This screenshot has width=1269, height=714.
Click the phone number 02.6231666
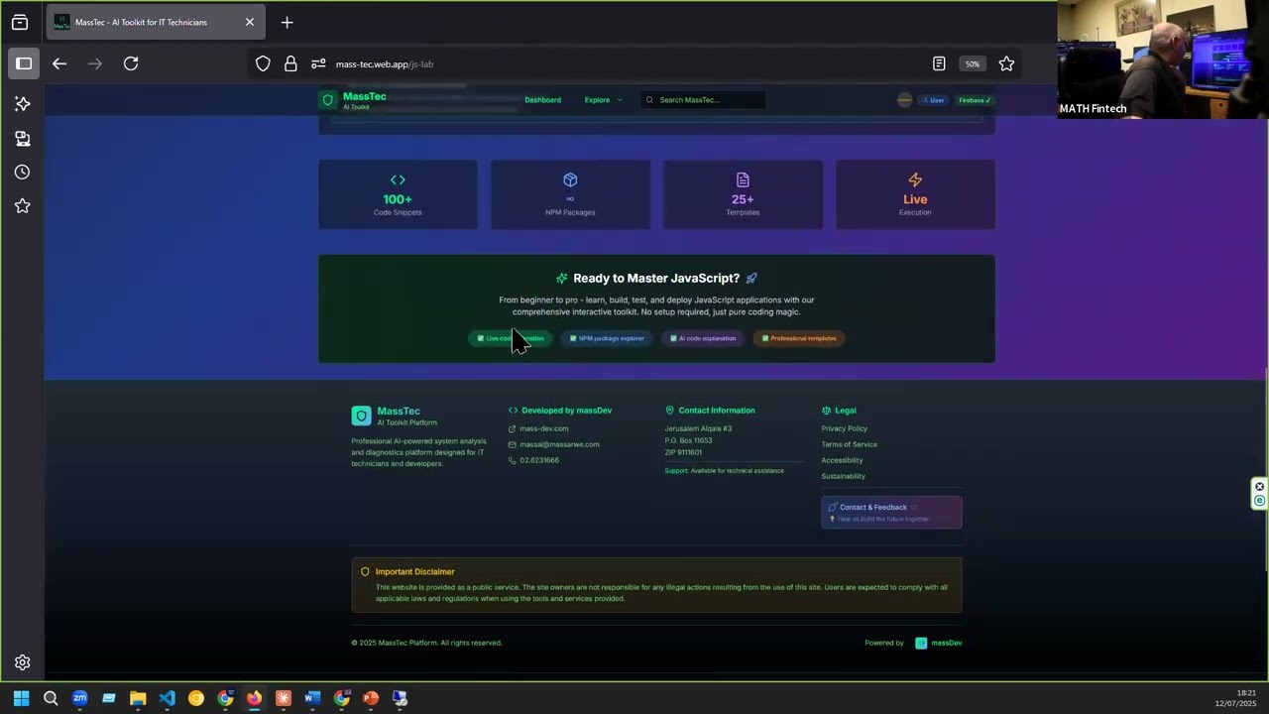click(539, 460)
